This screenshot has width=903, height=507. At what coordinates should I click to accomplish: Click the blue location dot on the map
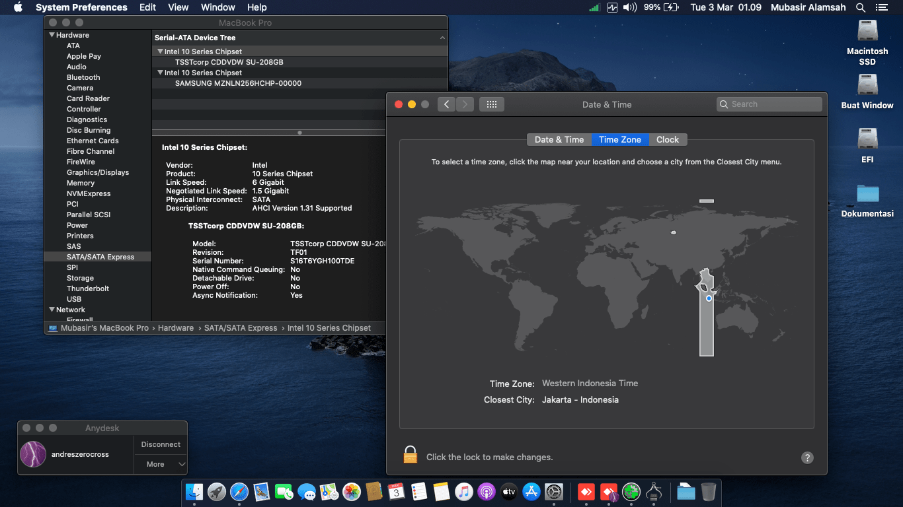(x=709, y=298)
